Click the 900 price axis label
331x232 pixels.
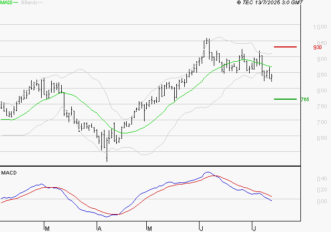[x=321, y=59]
